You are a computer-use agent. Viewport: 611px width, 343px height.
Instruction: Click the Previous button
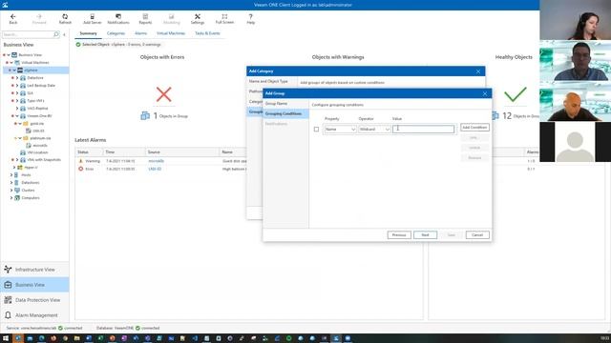399,235
